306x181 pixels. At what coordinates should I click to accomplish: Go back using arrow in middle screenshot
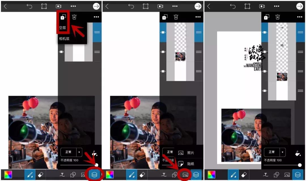(x=107, y=6)
